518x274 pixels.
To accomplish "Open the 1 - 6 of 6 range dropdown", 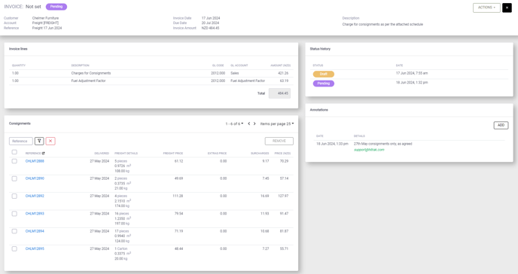I will pyautogui.click(x=234, y=123).
